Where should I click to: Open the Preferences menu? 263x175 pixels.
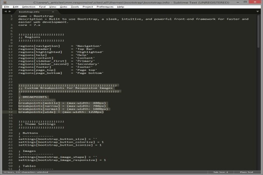tap(105, 7)
